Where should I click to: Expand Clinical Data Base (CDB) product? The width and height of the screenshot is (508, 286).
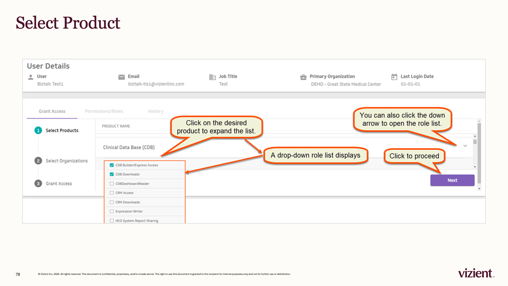(129, 147)
